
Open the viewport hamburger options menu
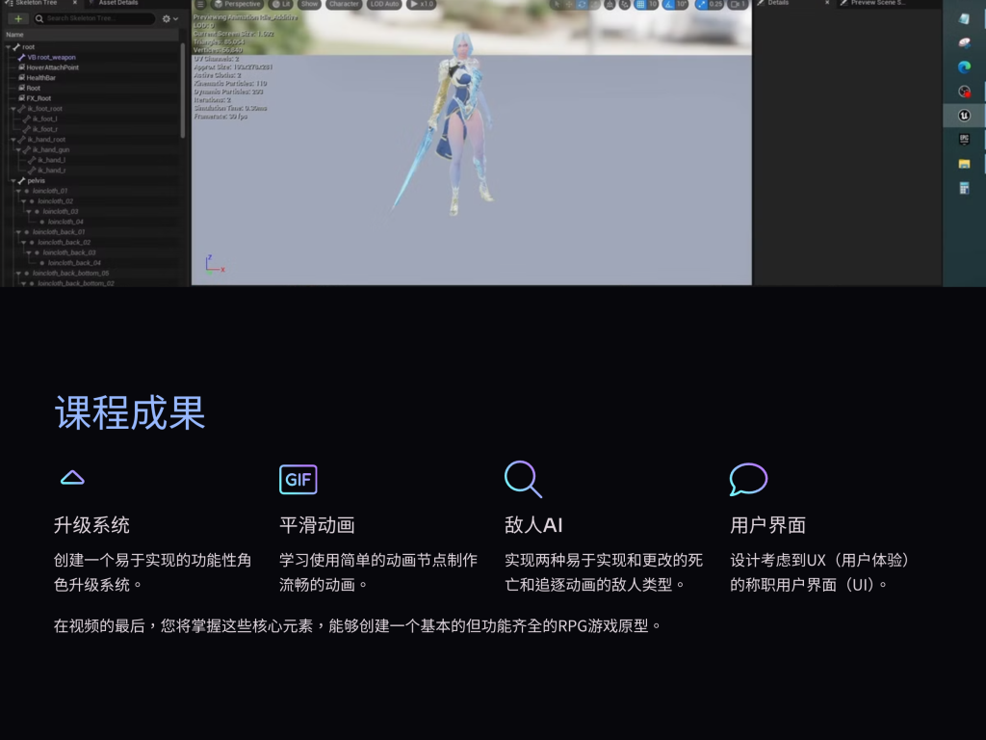[x=200, y=4]
